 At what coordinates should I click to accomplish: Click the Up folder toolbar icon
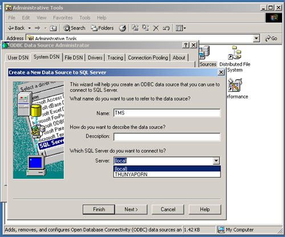53,28
